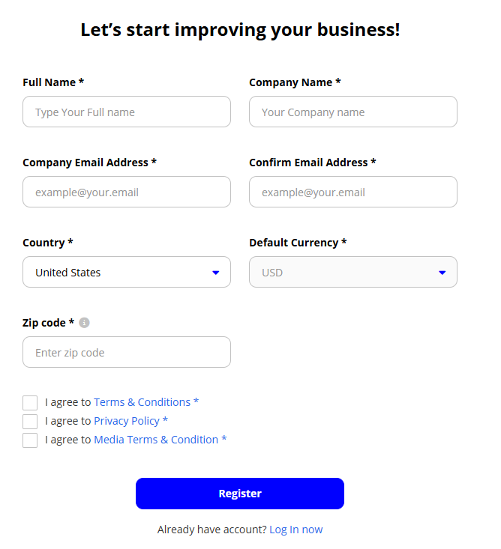Tick the Privacy Policy agreement checkbox
501x549 pixels.
(30, 422)
